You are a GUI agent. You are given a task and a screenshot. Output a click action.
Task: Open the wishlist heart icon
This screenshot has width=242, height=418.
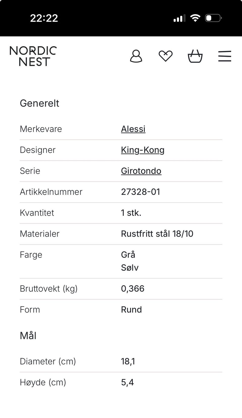[x=166, y=56]
